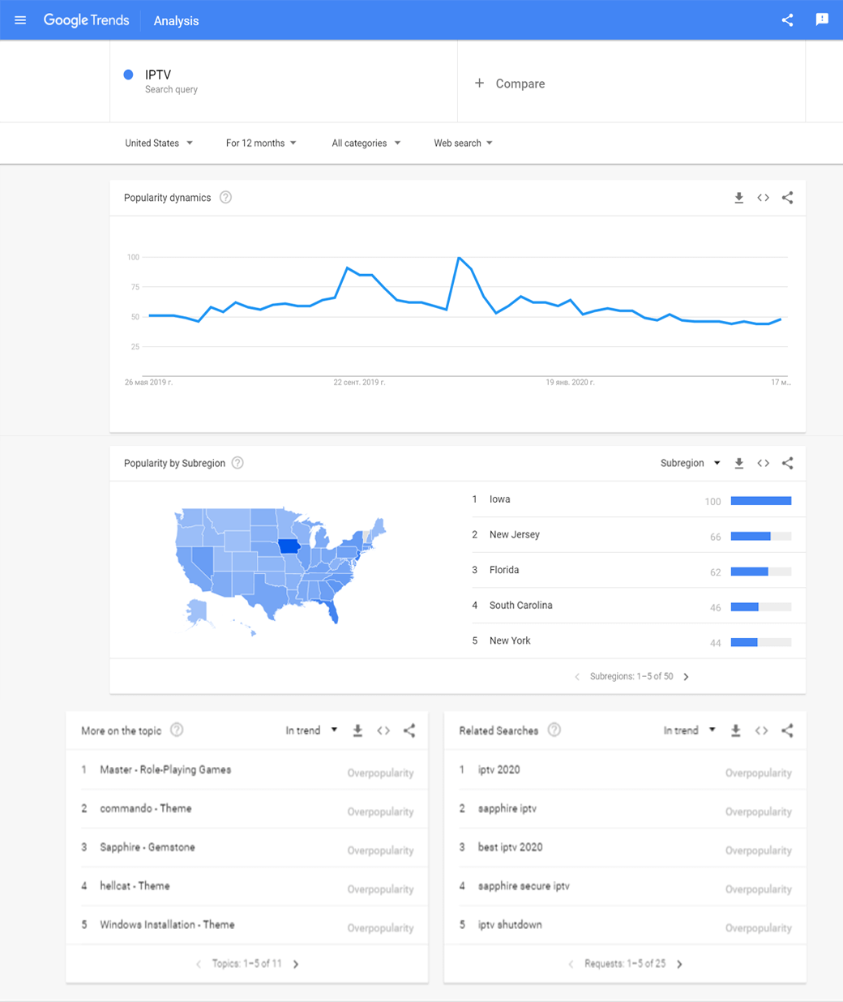
Task: Click Iowa on the US map
Action: 289,546
